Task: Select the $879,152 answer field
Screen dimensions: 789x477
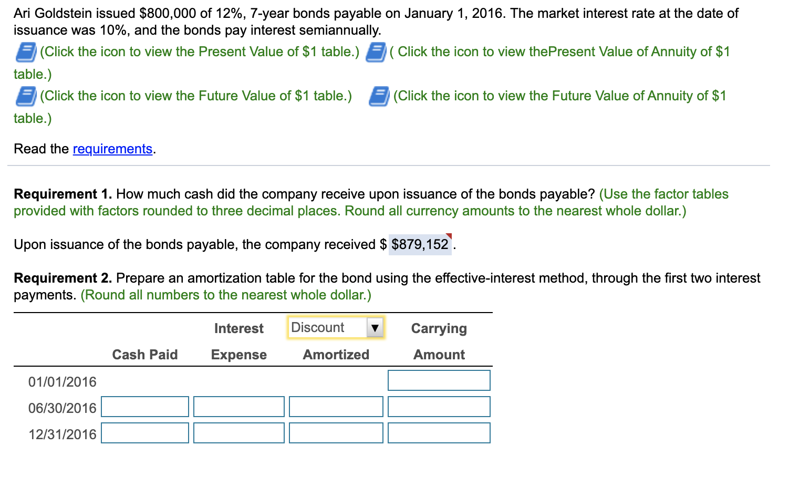Action: (419, 244)
